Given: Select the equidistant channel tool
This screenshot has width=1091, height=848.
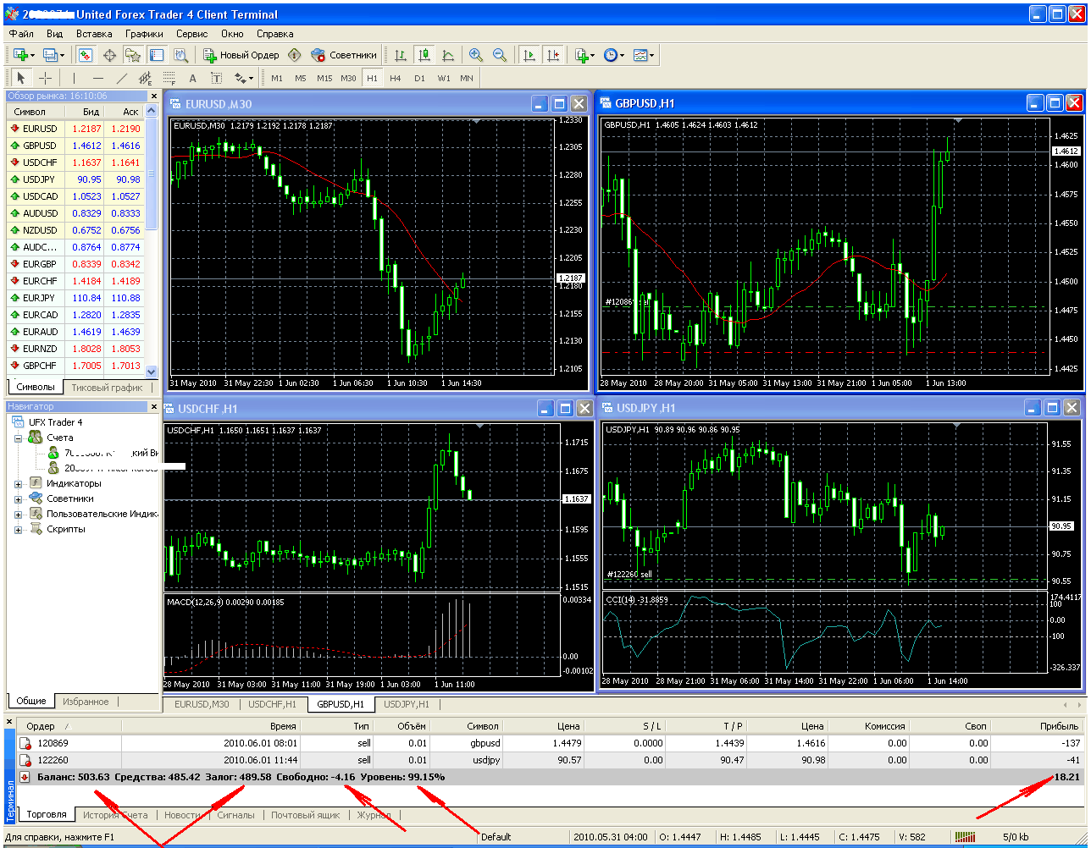Looking at the screenshot, I should [145, 78].
